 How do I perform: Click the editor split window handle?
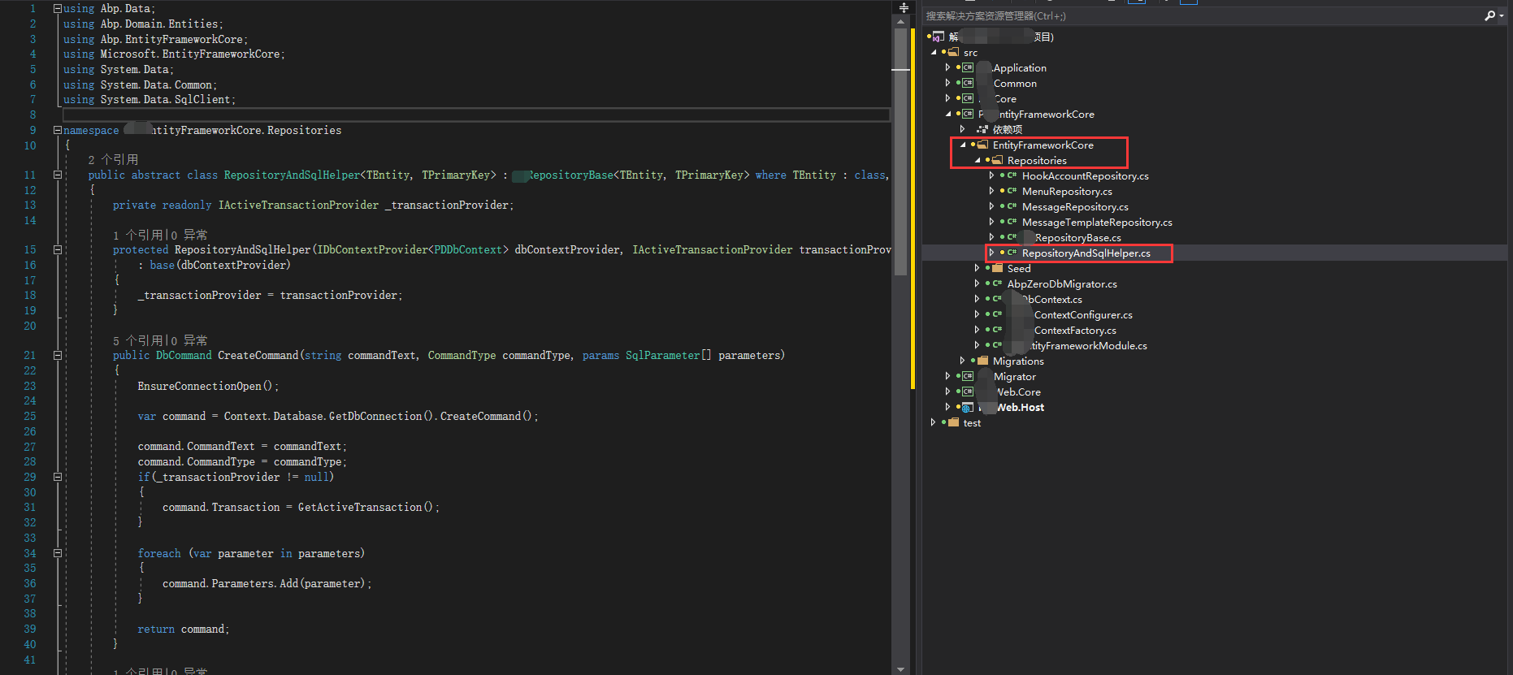[903, 7]
